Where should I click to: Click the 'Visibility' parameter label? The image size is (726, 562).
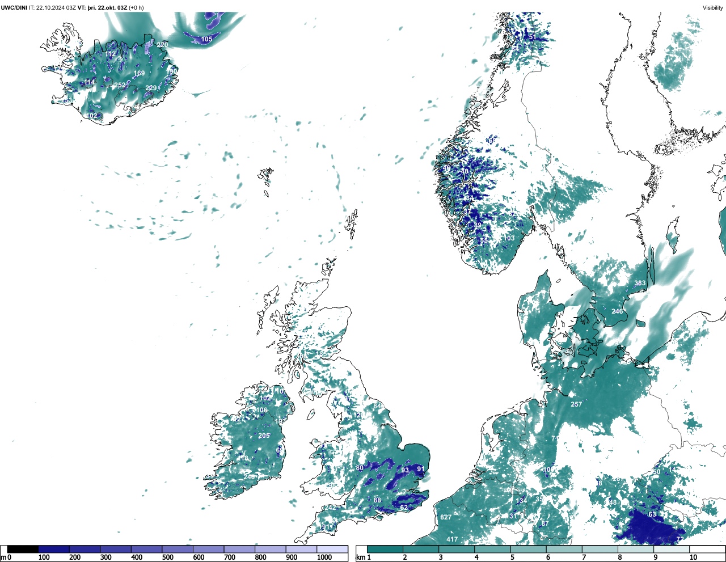713,7
